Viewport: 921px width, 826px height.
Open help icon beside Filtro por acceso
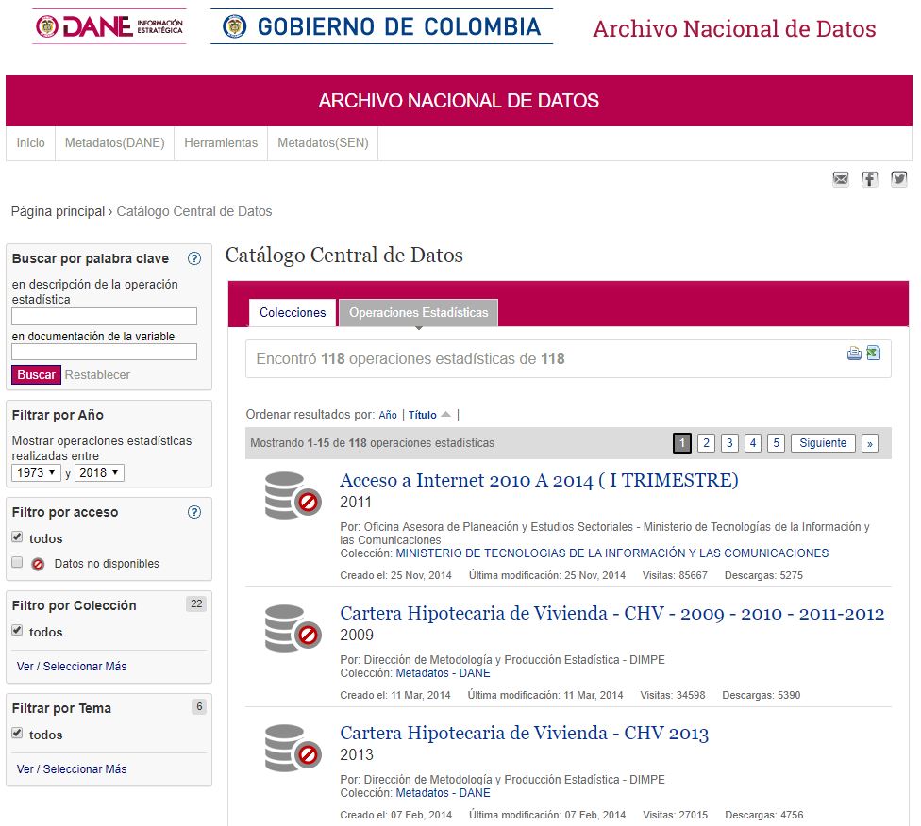[x=194, y=512]
